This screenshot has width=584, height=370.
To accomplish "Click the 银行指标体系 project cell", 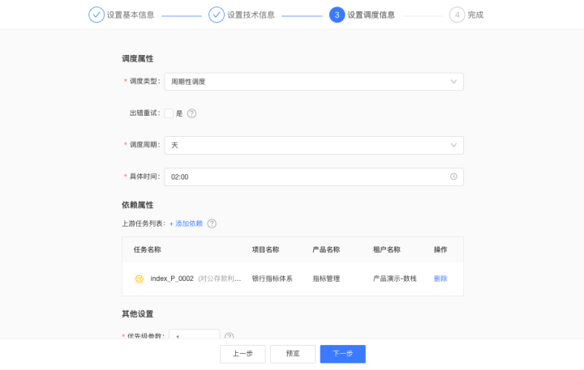I will (273, 279).
